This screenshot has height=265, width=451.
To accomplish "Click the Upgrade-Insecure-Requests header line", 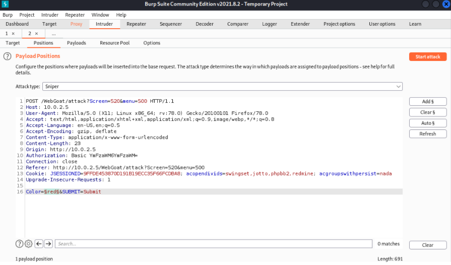I will [x=68, y=180].
